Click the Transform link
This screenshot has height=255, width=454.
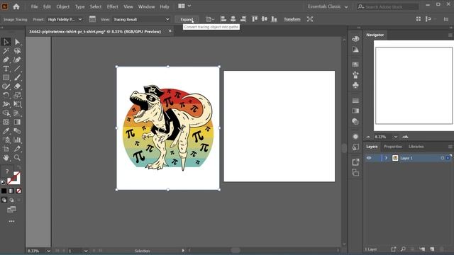292,19
